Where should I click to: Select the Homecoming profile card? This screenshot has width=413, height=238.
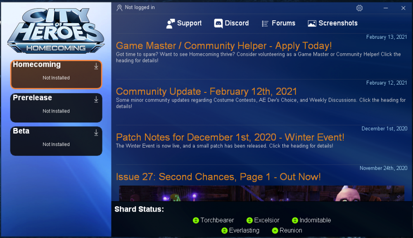[56, 74]
